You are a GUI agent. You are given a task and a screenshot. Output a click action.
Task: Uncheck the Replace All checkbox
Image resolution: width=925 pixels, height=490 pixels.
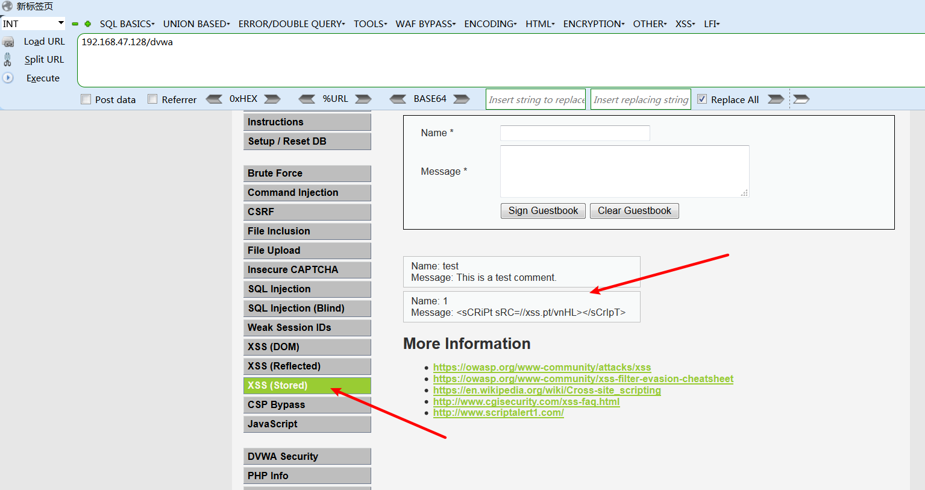coord(702,99)
